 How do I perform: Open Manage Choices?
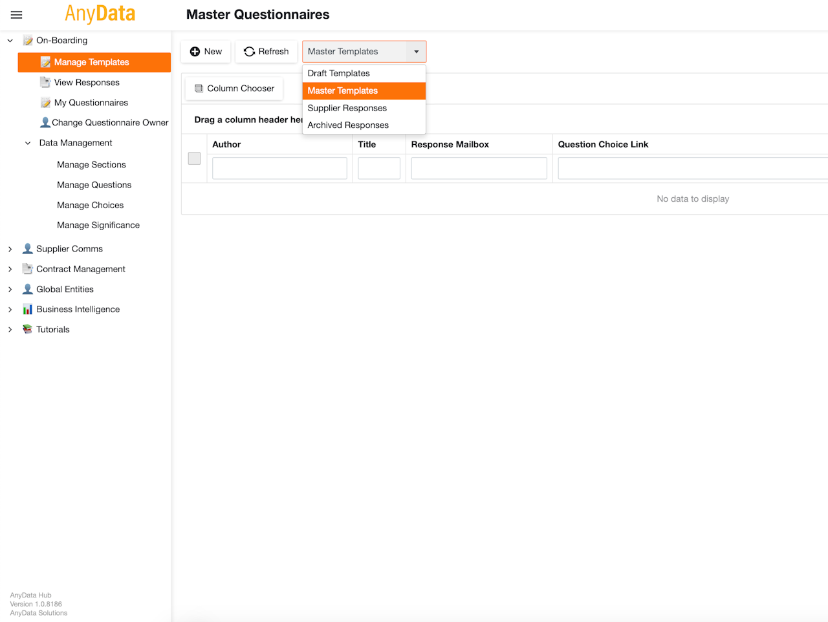click(x=90, y=205)
